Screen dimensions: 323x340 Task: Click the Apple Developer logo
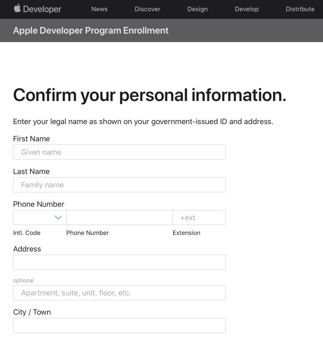click(37, 9)
